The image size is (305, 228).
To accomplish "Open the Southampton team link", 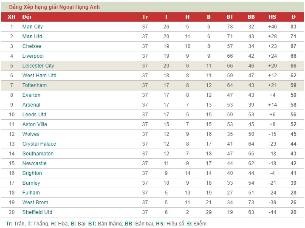I will pos(38,154).
